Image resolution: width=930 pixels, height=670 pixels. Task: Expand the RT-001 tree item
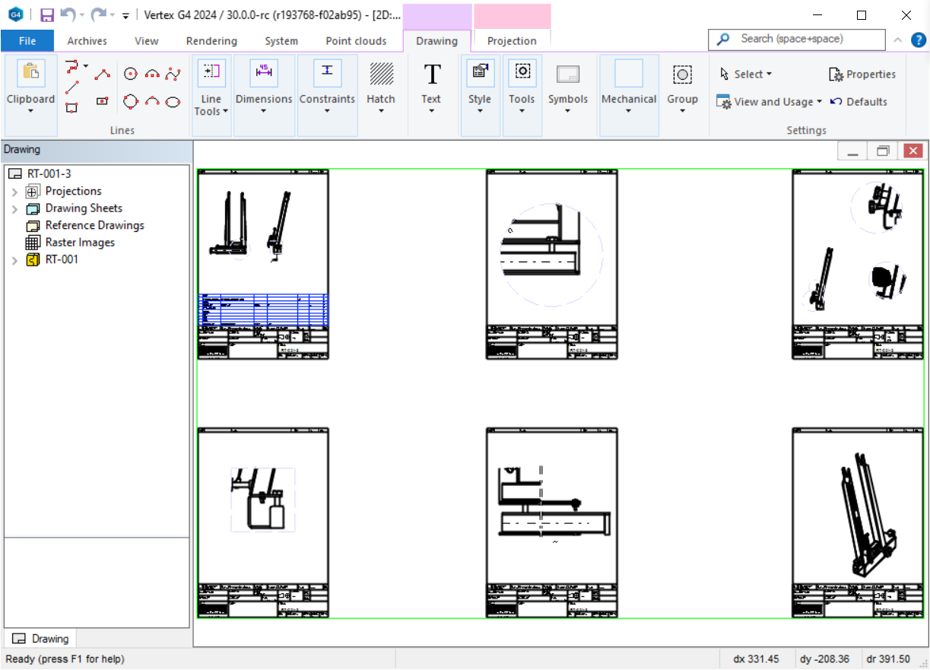[14, 259]
